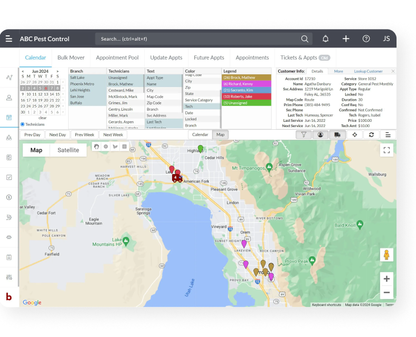The width and height of the screenshot is (416, 337).
Task: Open the Future Appts tab
Action: pyautogui.click(x=209, y=57)
